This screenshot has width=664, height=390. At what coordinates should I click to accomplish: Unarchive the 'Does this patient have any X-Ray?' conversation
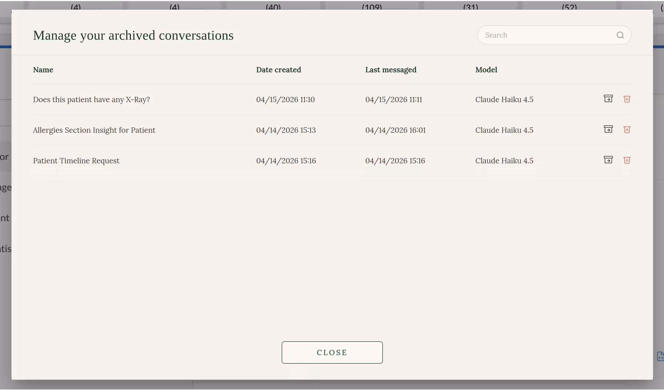[x=608, y=99]
